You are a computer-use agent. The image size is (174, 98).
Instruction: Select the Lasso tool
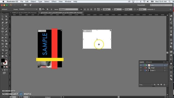tap(6, 19)
